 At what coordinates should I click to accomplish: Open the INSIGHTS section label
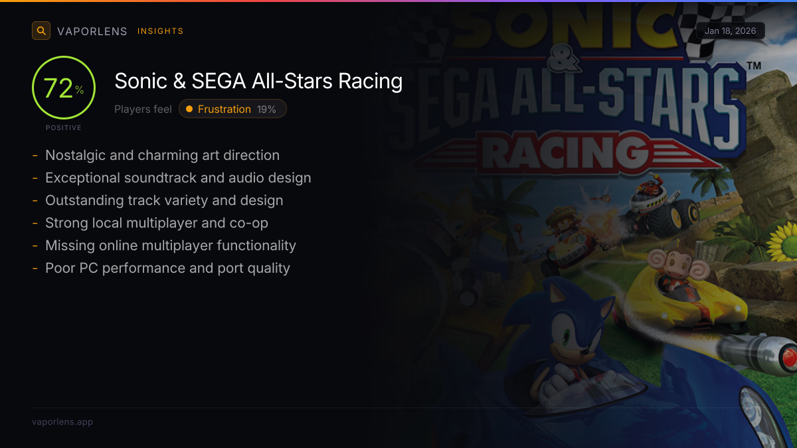click(x=160, y=31)
